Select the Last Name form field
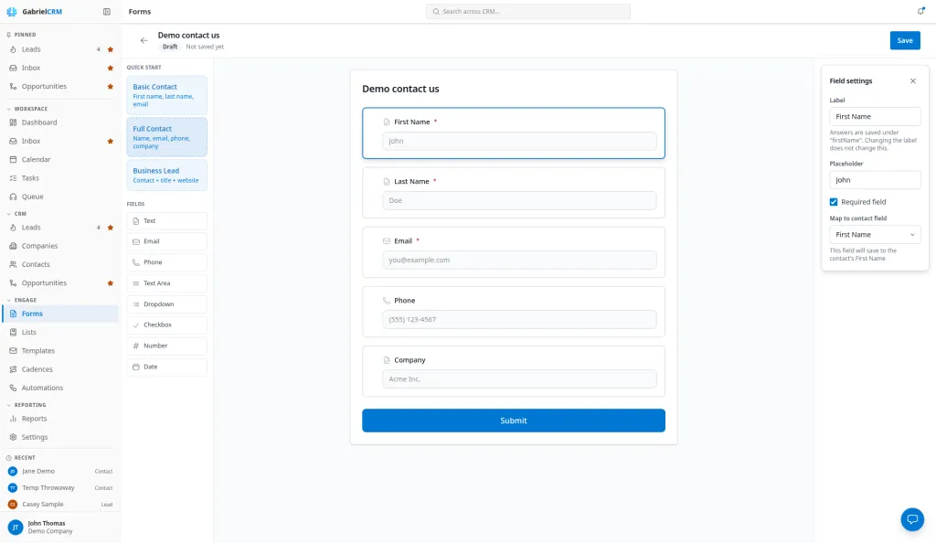 tap(514, 193)
